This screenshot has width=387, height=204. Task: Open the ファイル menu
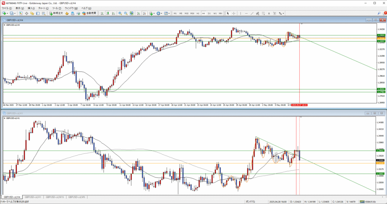(x=7, y=8)
